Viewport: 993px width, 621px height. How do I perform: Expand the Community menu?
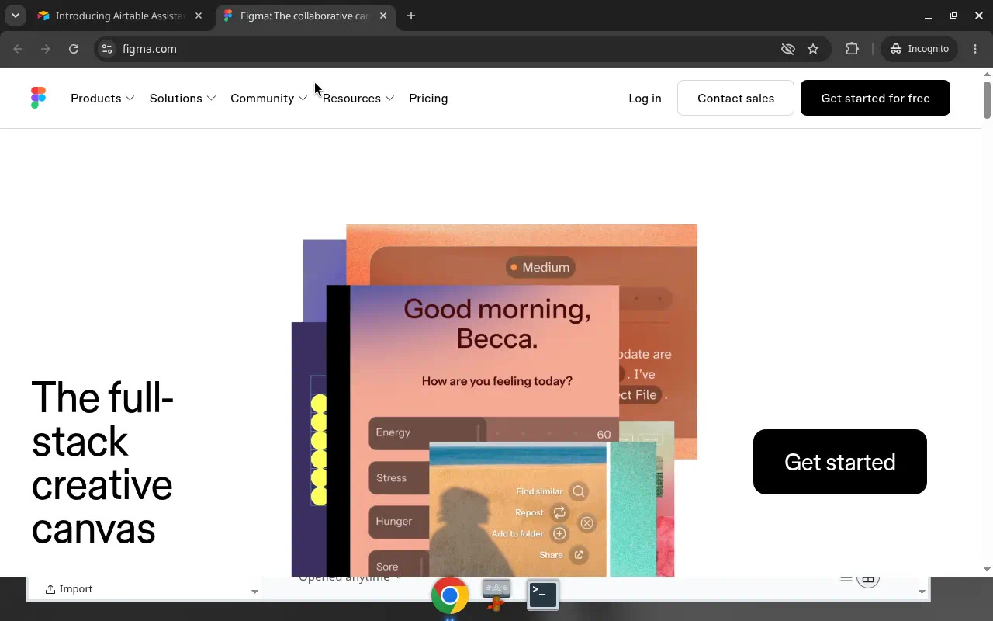point(269,99)
